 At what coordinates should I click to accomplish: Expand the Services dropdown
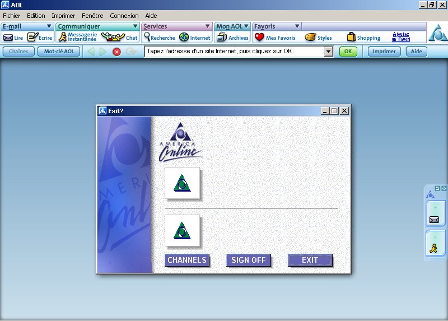coord(208,26)
